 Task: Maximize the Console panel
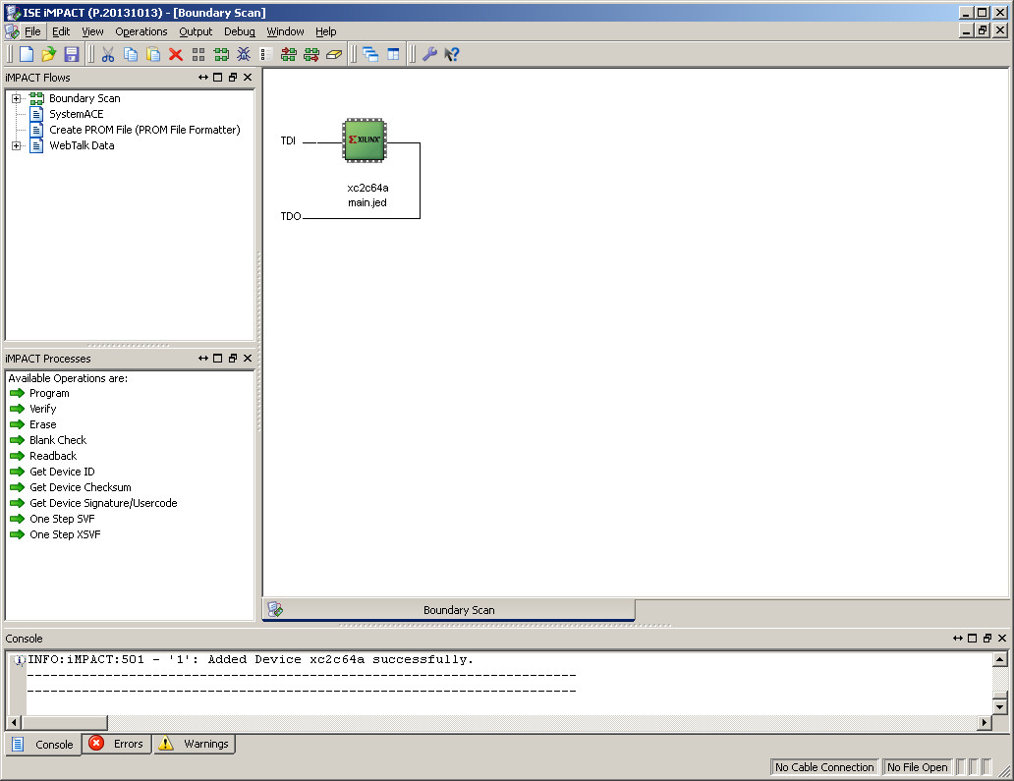pos(972,639)
